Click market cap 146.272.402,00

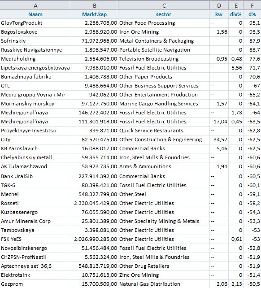pyautogui.click(x=95, y=113)
